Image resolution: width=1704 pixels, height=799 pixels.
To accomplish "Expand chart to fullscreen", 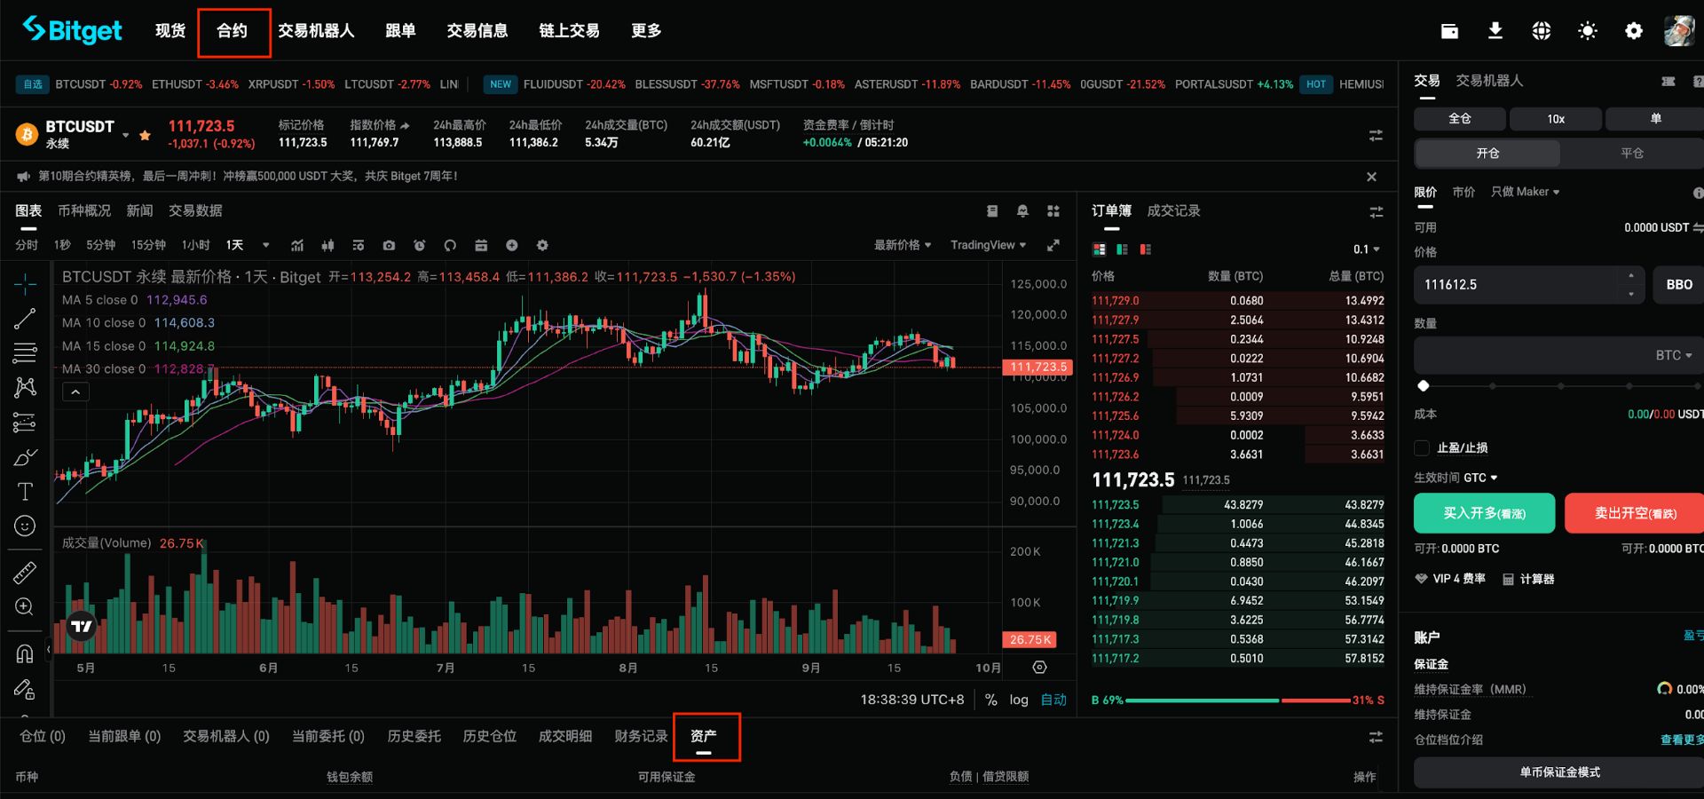I will [1053, 245].
